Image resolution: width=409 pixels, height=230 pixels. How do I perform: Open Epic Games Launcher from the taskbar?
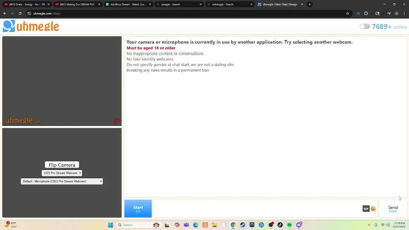coord(252,225)
